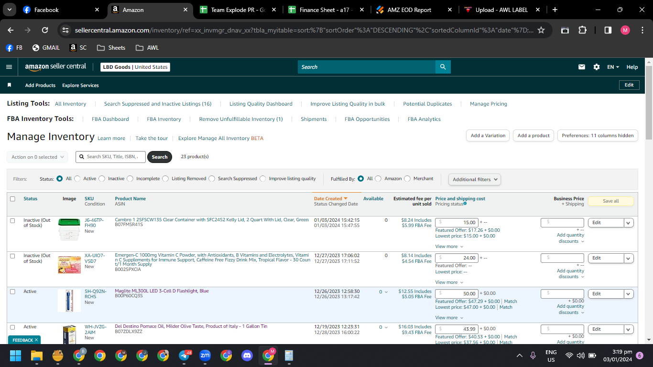This screenshot has width=653, height=367.
Task: Go back with the browser back arrow
Action: [11, 30]
